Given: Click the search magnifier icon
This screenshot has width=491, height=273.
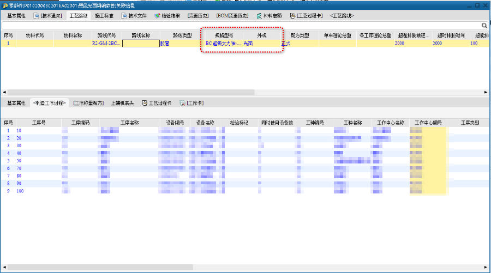Looking at the screenshot, I should pos(484,25).
